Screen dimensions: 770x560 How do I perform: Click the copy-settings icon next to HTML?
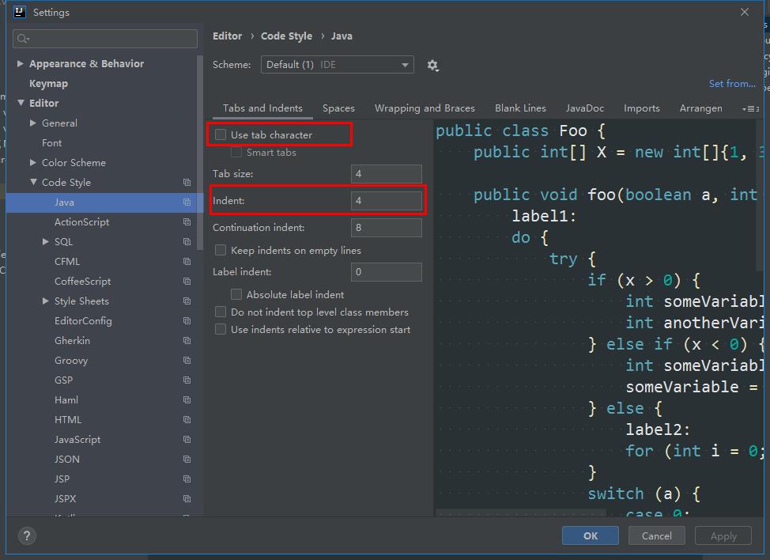coord(187,419)
